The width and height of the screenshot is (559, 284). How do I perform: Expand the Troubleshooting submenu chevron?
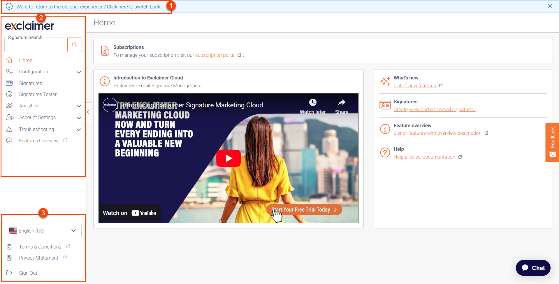(x=79, y=129)
